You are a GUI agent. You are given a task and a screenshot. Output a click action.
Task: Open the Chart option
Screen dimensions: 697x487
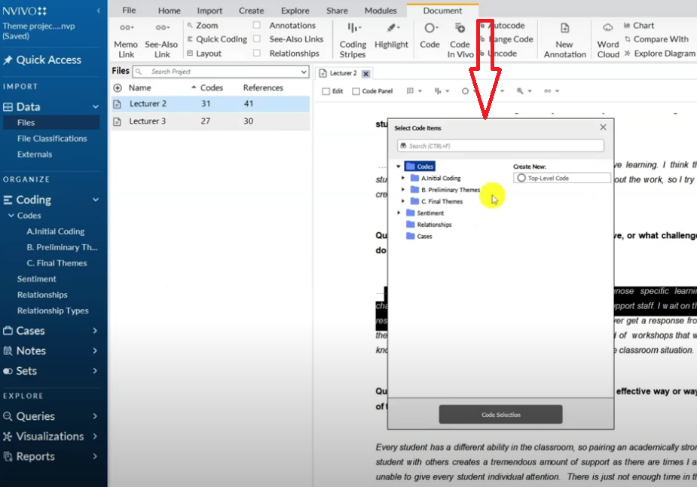[639, 26]
